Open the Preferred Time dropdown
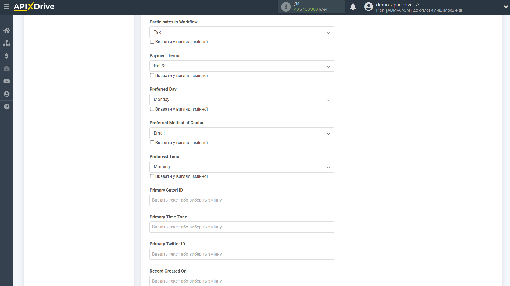 tap(242, 167)
